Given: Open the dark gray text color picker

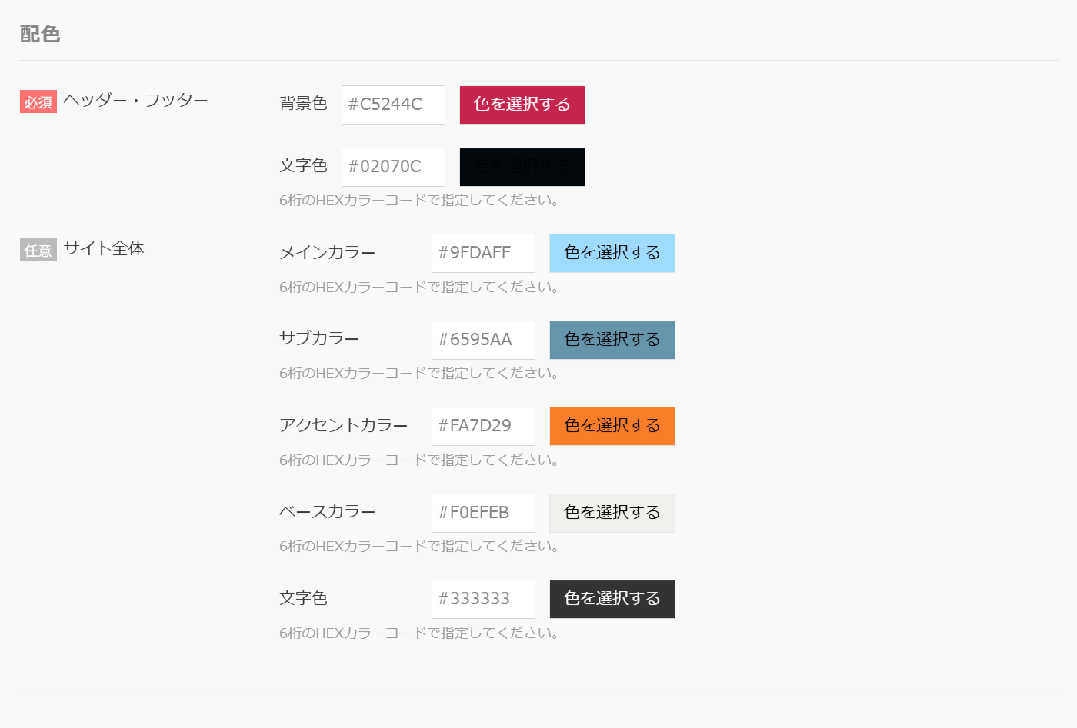Looking at the screenshot, I should pos(612,599).
